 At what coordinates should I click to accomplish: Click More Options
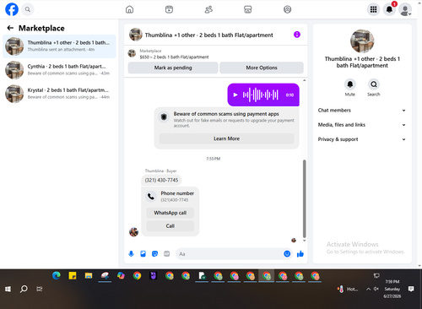pyautogui.click(x=262, y=68)
